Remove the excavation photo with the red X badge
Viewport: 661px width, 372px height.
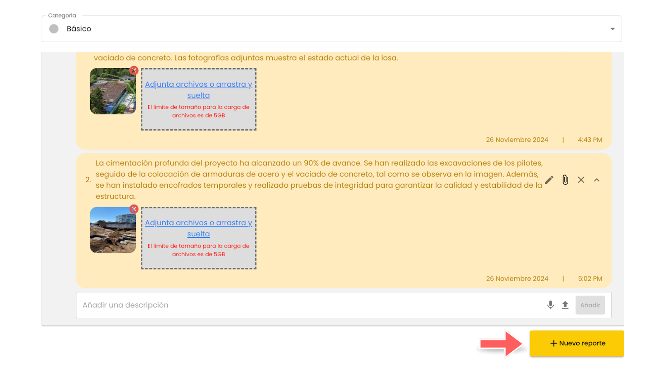[134, 209]
